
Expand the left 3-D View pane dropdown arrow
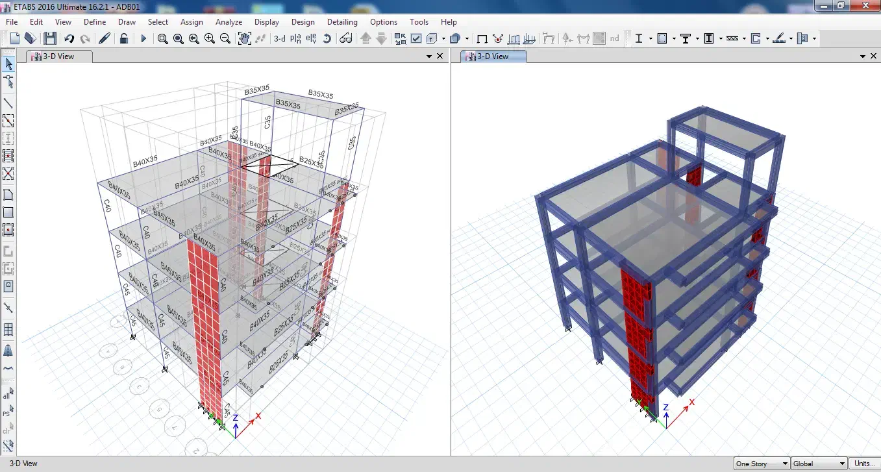[429, 56]
